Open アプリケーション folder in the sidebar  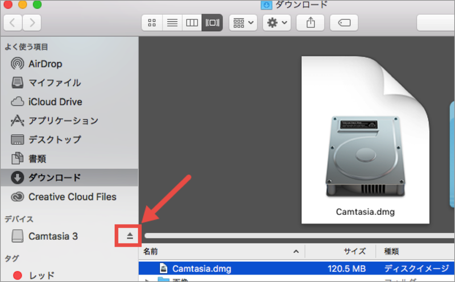[69, 121]
